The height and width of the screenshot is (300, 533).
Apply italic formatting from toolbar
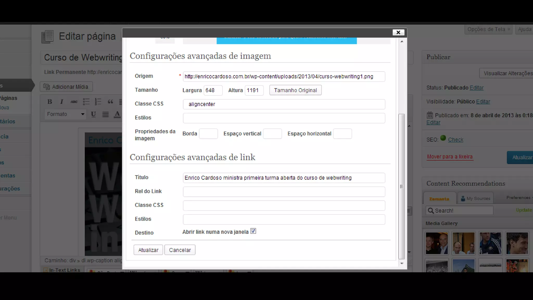click(62, 102)
